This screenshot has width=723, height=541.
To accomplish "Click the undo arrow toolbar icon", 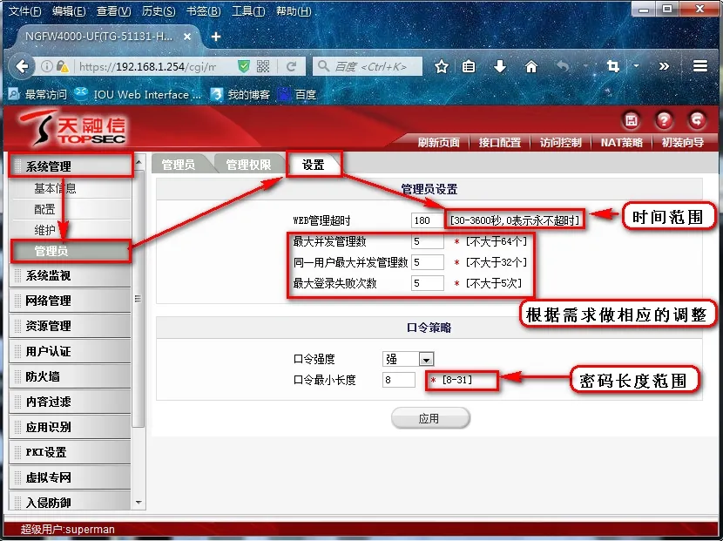I will click(x=563, y=67).
